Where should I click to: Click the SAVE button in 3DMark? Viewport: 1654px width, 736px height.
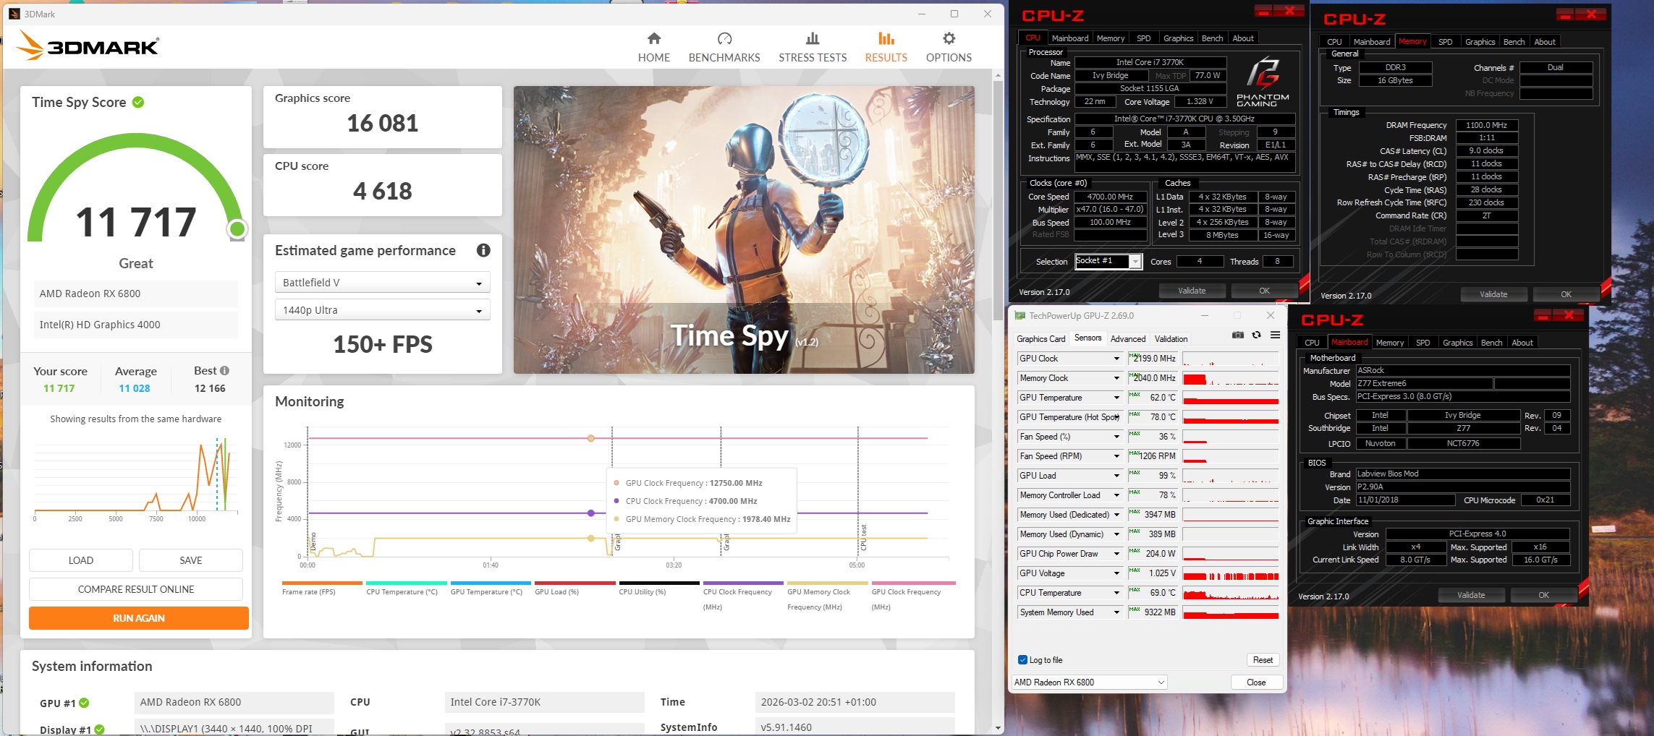point(191,560)
